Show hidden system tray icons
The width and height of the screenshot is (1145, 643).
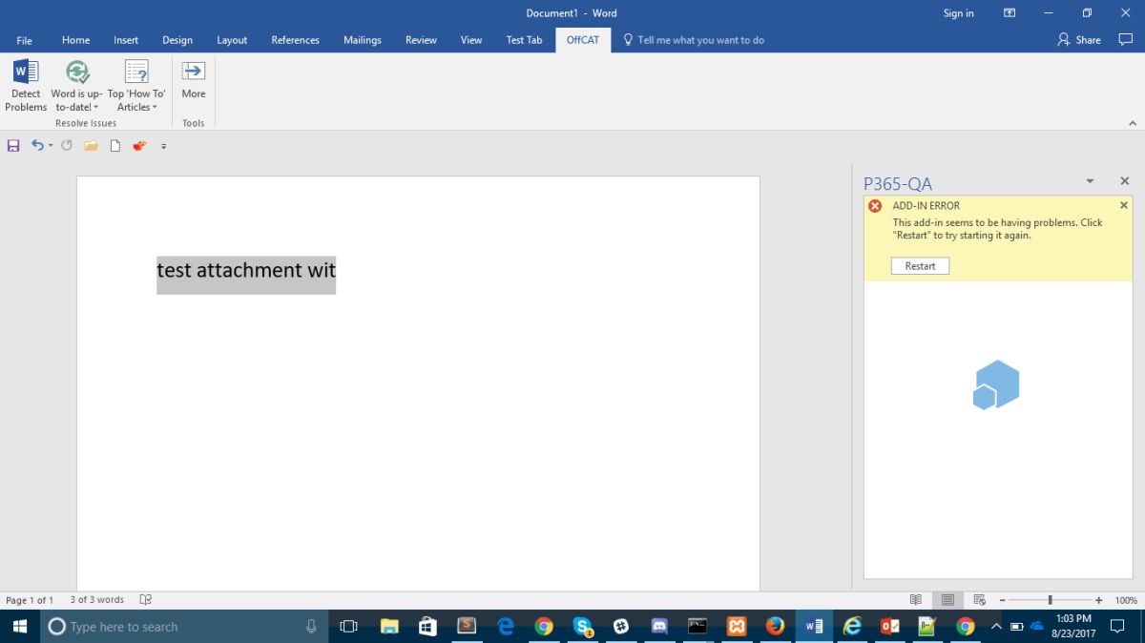(996, 627)
